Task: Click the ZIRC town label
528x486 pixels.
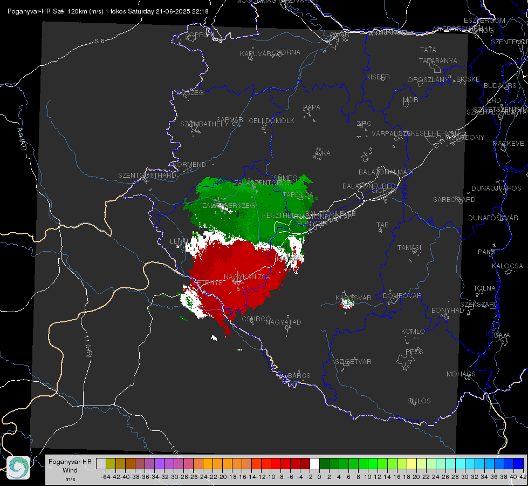Action: coord(364,124)
